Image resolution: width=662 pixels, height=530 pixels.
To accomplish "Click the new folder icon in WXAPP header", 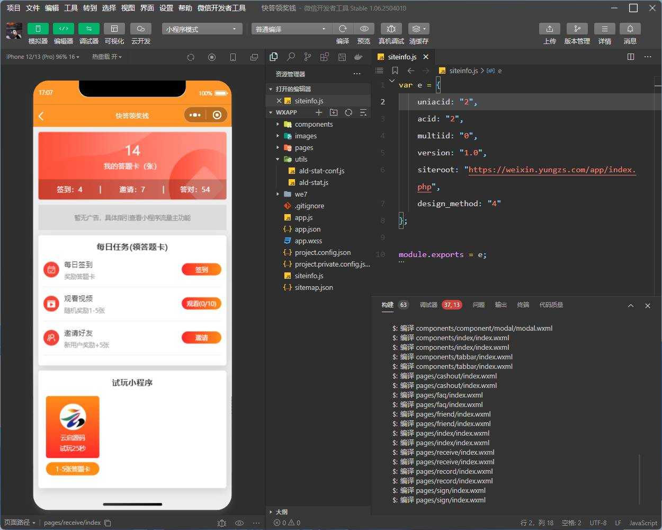I will click(334, 112).
